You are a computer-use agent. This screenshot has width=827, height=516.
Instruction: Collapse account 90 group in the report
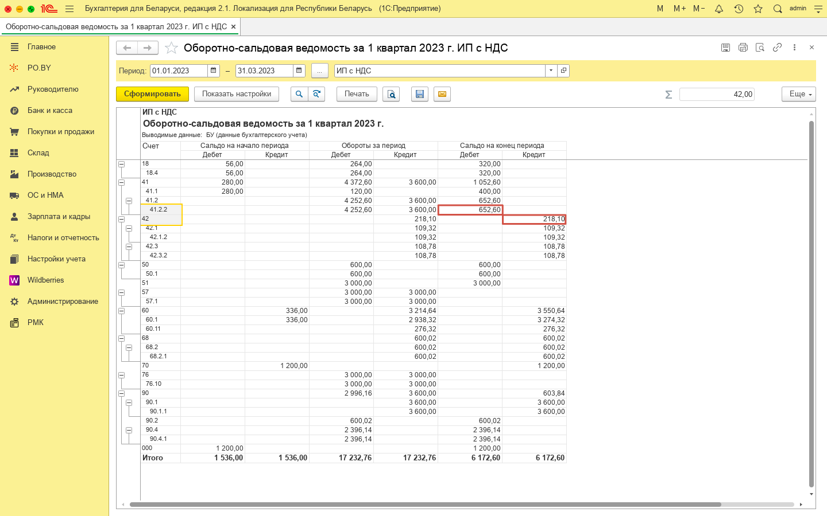(121, 393)
